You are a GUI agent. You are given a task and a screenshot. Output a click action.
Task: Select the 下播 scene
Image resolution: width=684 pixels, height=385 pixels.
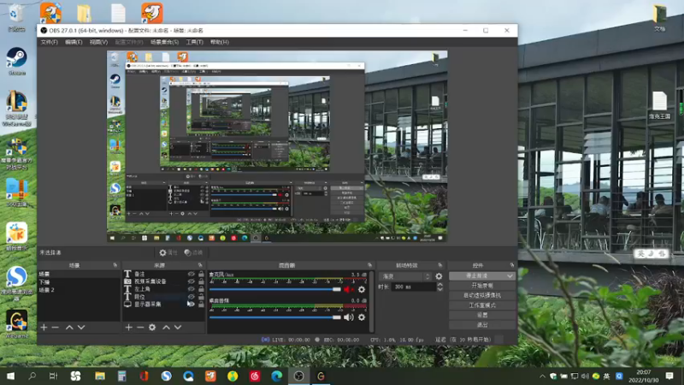coord(79,282)
